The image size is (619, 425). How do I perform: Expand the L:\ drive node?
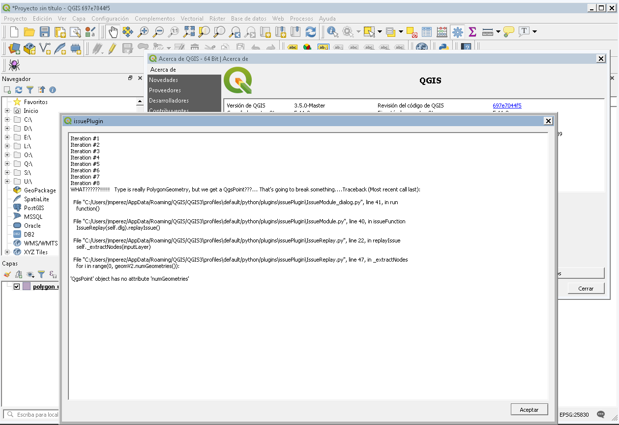[7, 146]
